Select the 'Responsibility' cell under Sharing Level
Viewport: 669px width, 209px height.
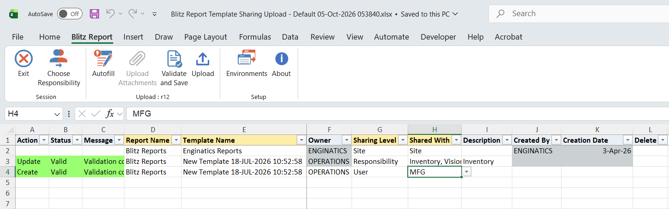[x=380, y=162]
